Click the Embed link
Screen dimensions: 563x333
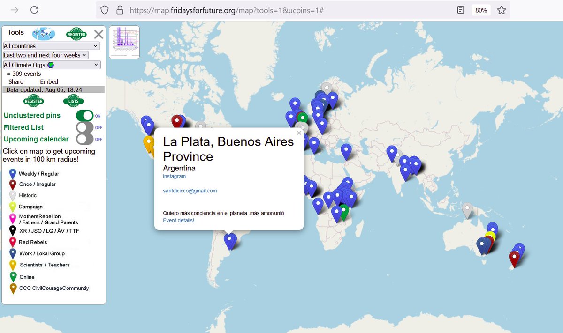tap(49, 81)
